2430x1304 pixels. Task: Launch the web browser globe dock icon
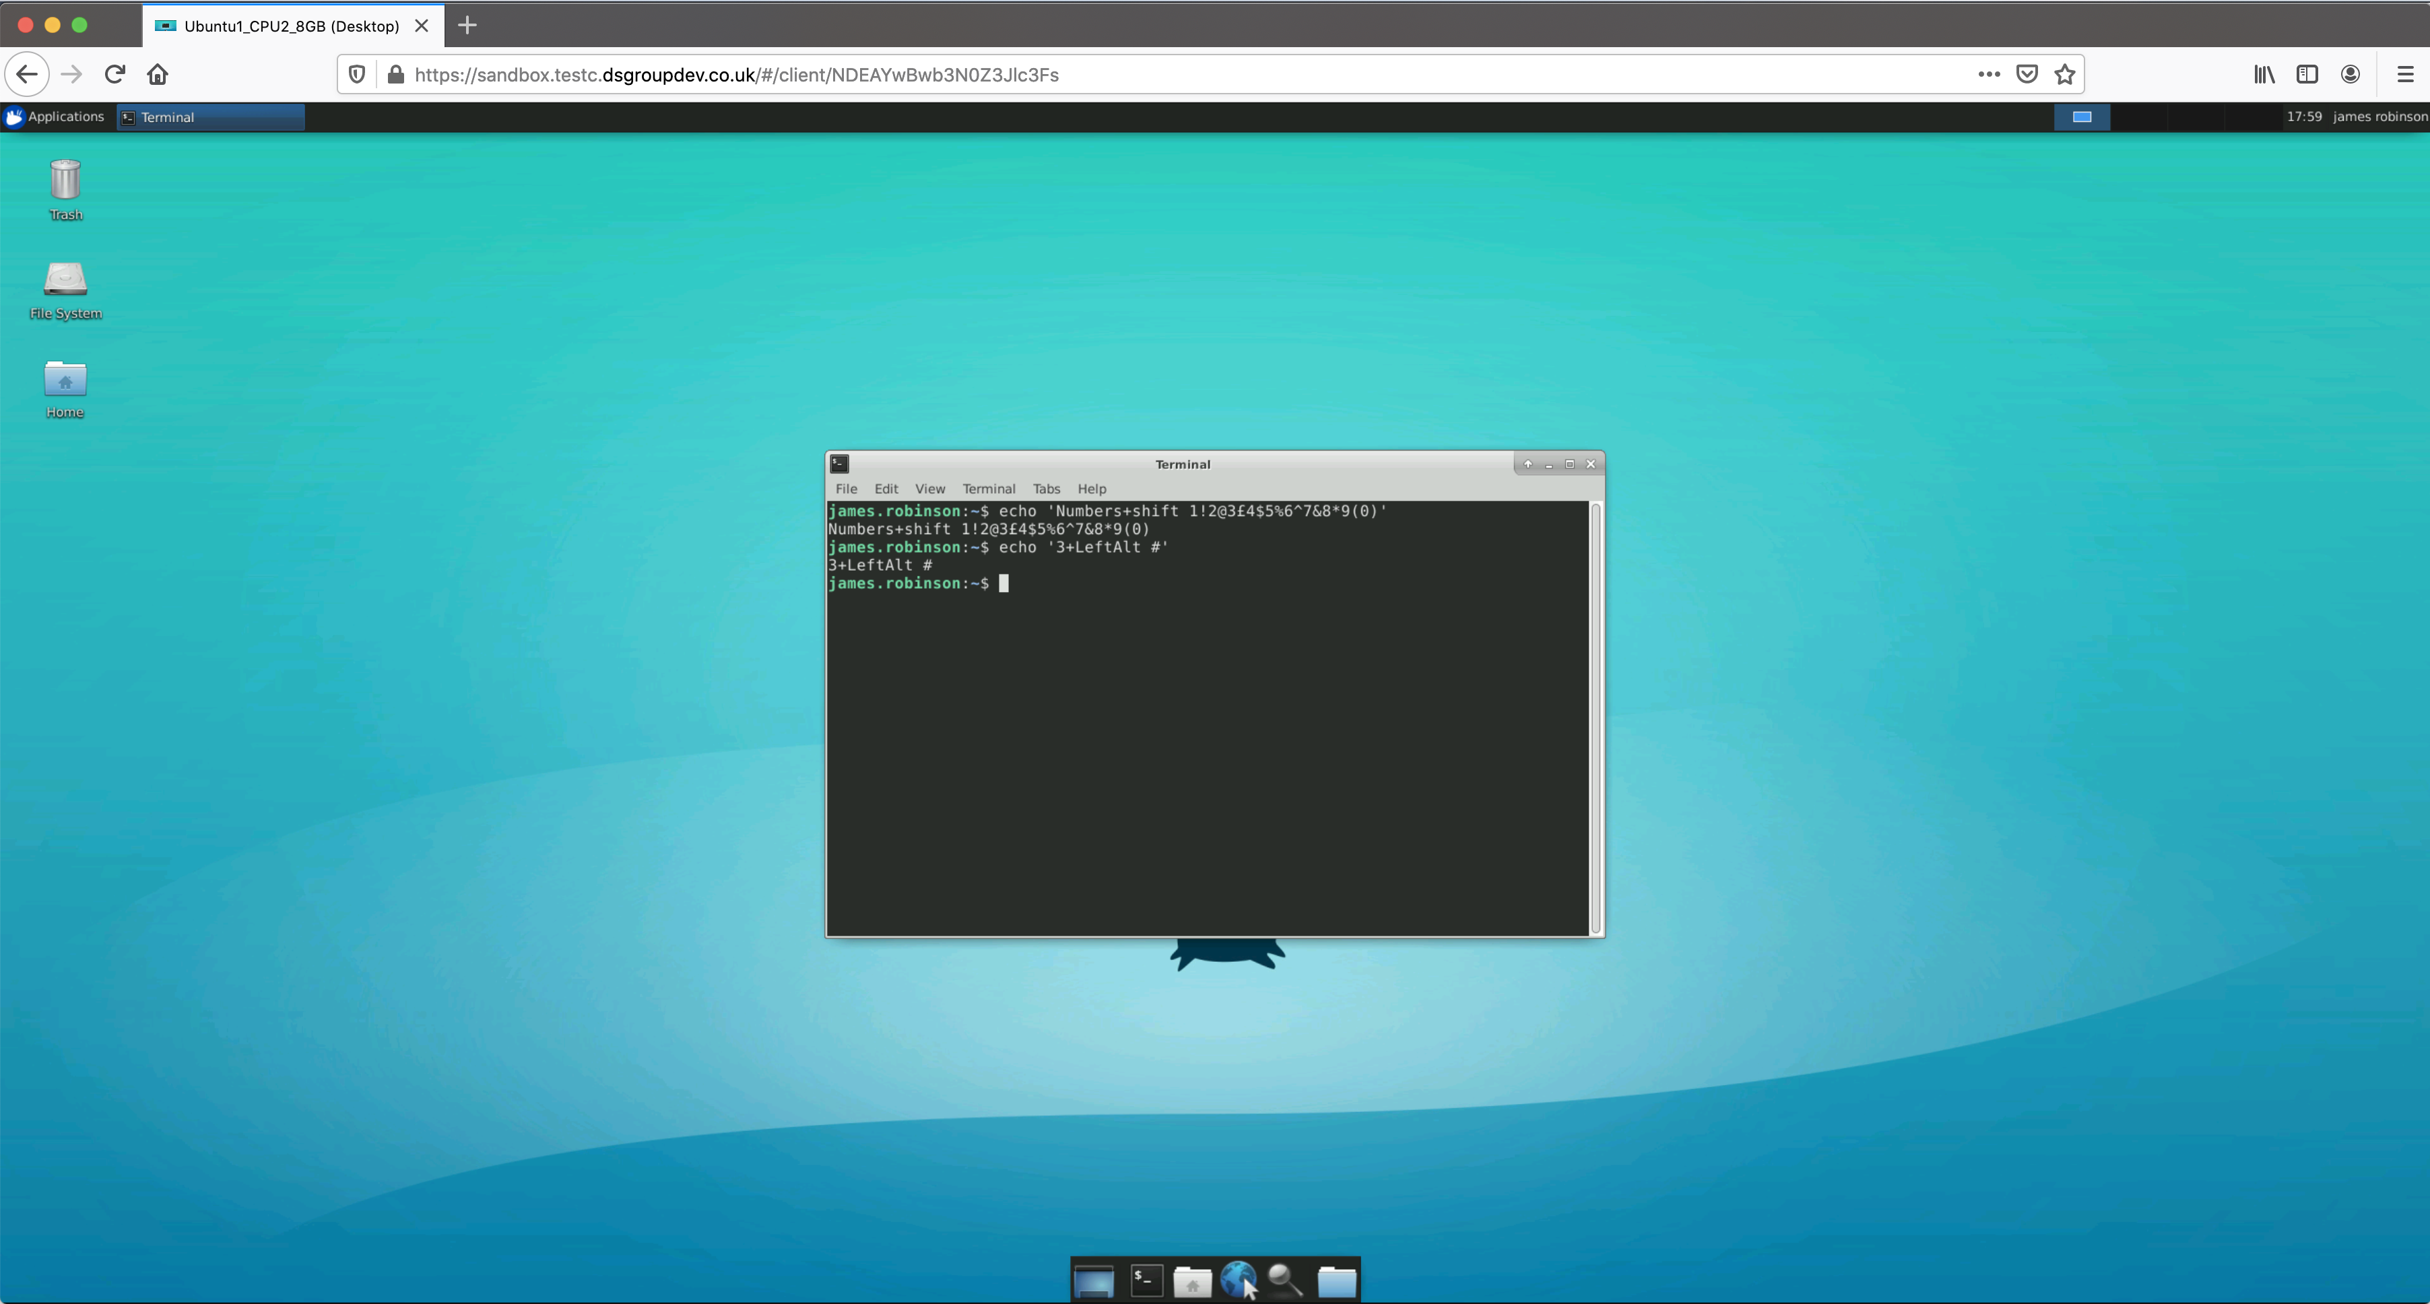(x=1239, y=1280)
